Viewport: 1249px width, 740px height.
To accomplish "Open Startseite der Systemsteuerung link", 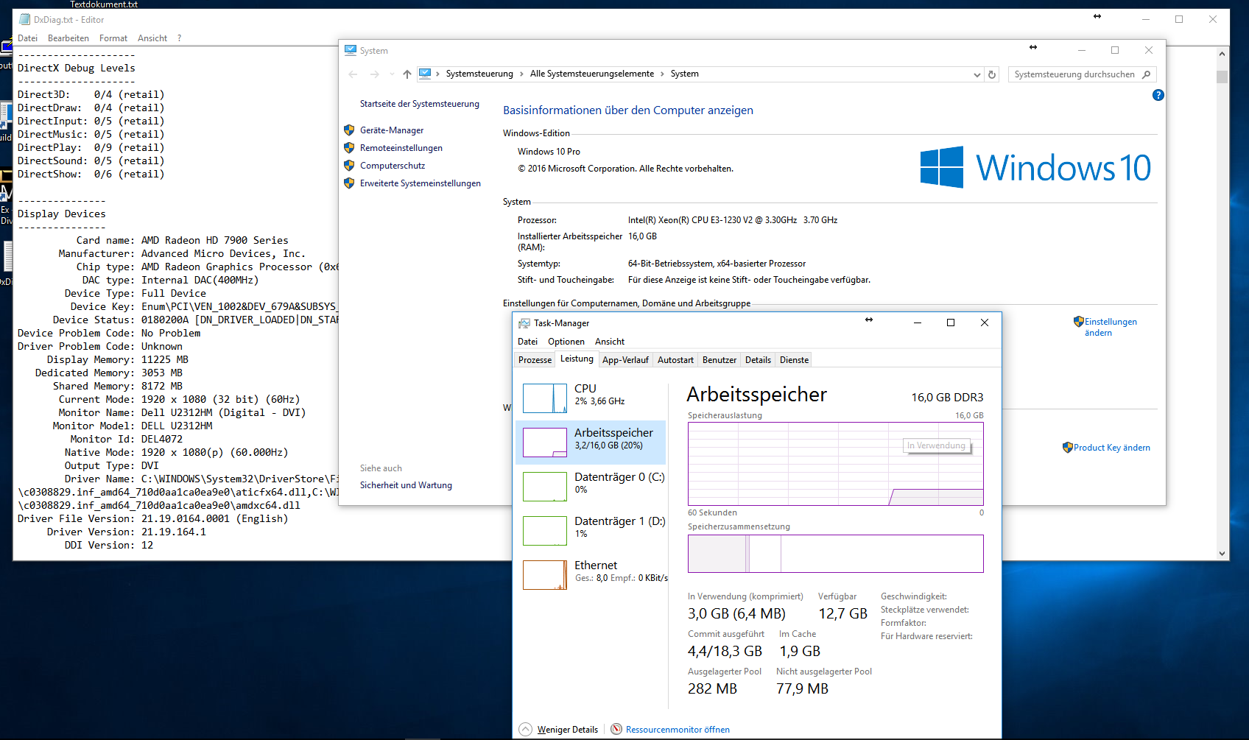I will [x=420, y=104].
